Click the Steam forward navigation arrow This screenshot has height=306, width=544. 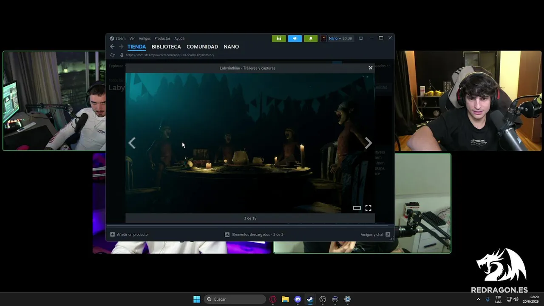tap(121, 47)
